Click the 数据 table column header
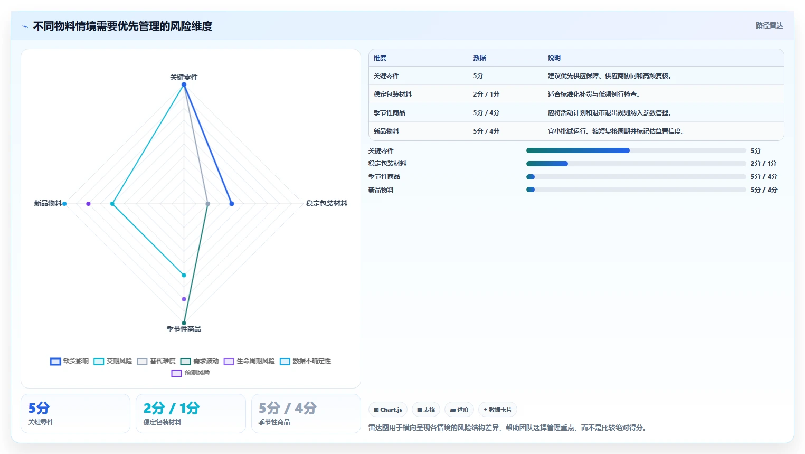 [479, 58]
